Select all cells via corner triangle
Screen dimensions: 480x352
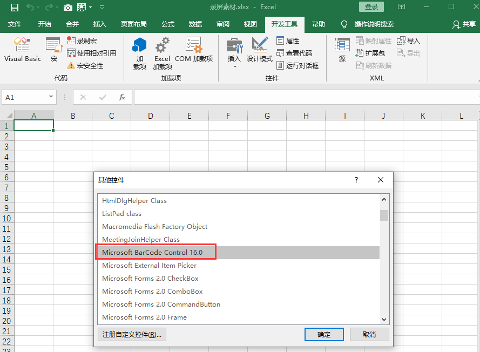coord(9,116)
